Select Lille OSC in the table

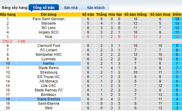pyautogui.click(x=48, y=86)
